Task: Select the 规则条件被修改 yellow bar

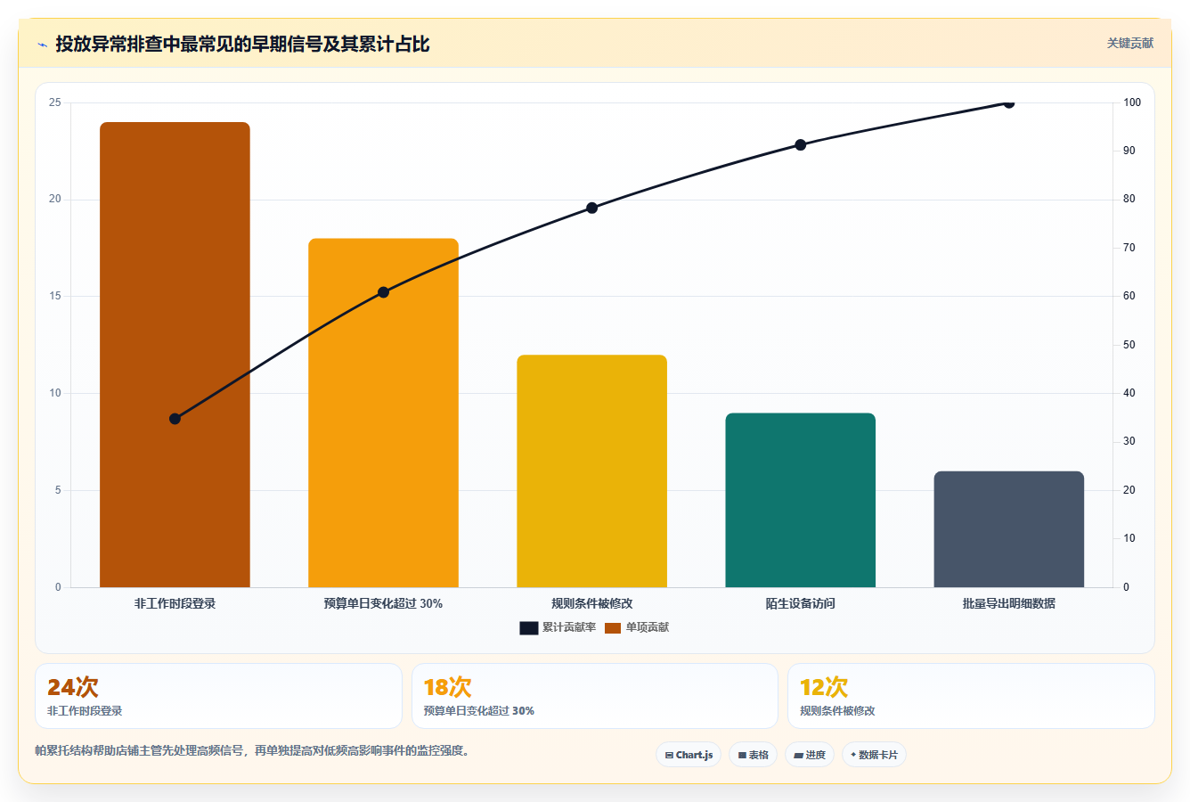Action: tap(591, 471)
